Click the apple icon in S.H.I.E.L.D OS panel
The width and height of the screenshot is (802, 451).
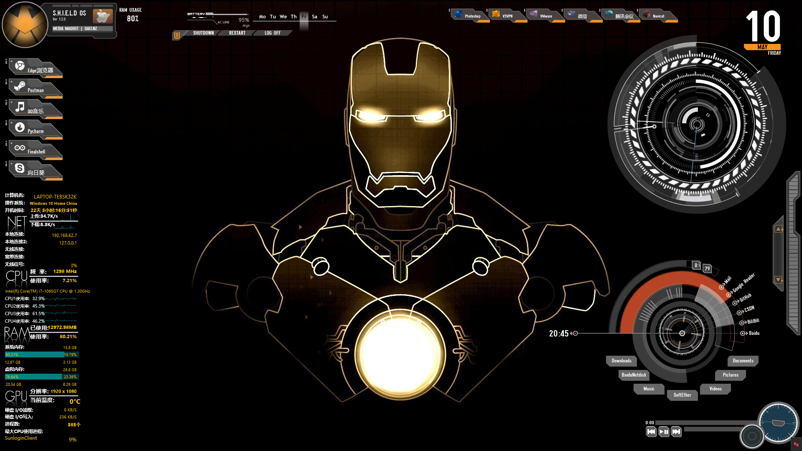click(102, 16)
